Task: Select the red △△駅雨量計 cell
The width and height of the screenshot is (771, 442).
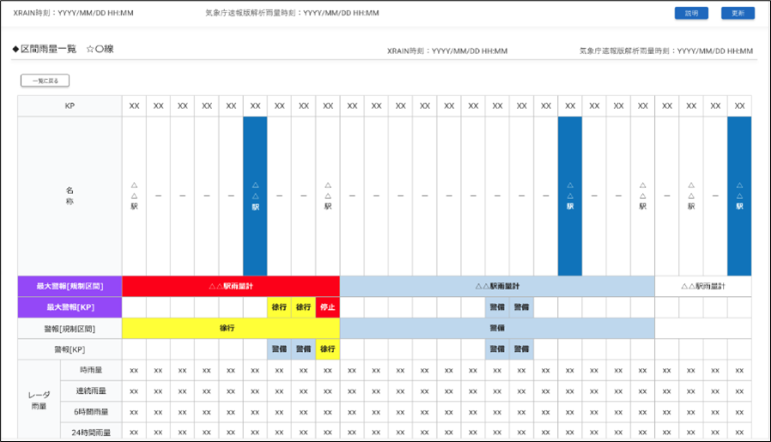Action: [231, 286]
